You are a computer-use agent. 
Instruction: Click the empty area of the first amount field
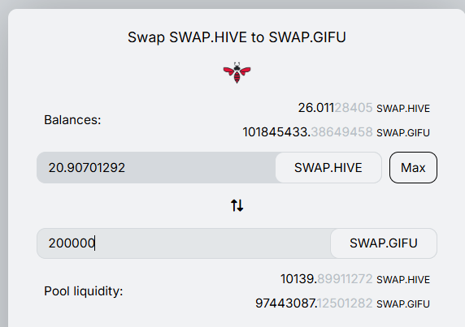point(200,168)
